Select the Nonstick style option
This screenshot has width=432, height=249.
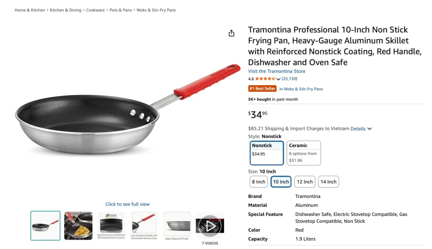(266, 153)
